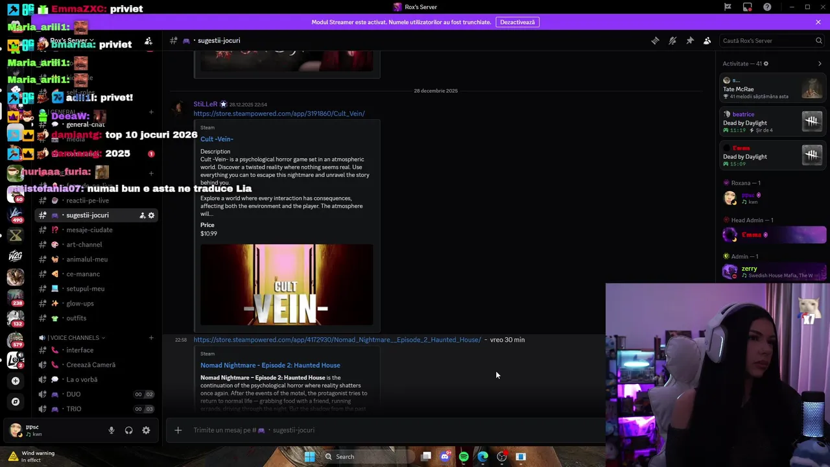Click the plus attachment button in message bar
This screenshot has height=467, width=830.
tap(178, 430)
